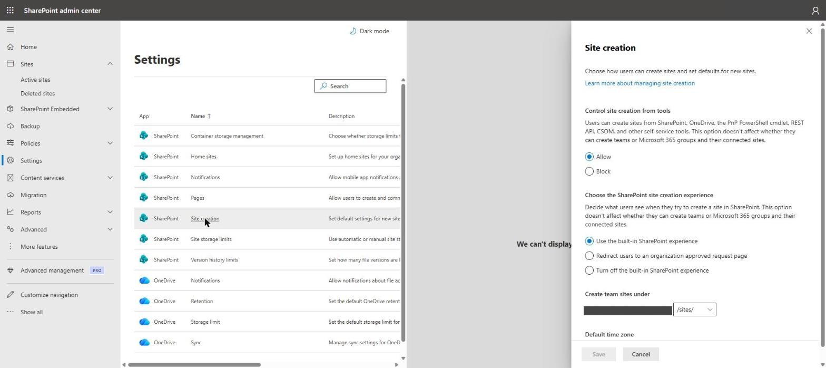Open the Version history limits setting
Image resolution: width=826 pixels, height=368 pixels.
click(x=214, y=259)
